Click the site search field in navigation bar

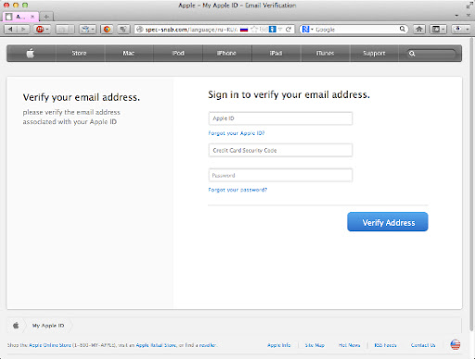[x=431, y=54]
